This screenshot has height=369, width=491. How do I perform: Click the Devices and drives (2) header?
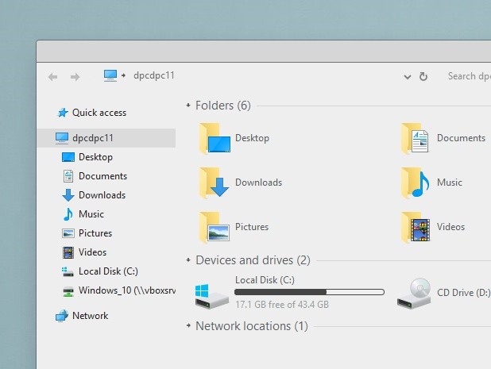(253, 260)
